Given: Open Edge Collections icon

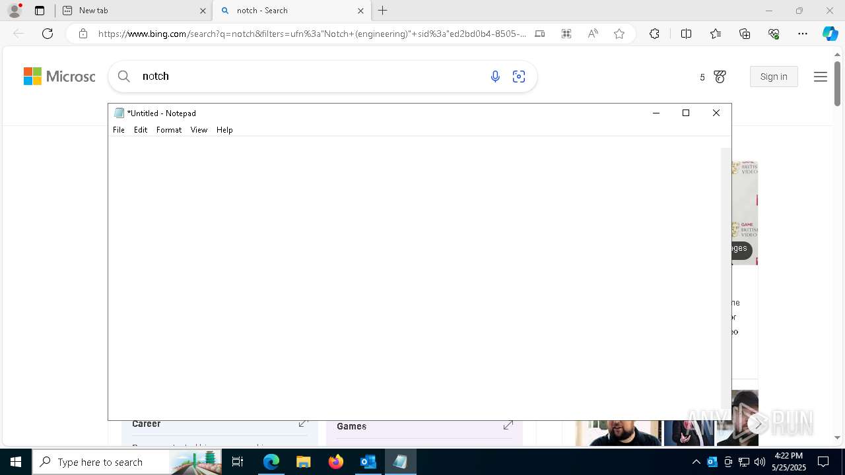Looking at the screenshot, I should 745,34.
